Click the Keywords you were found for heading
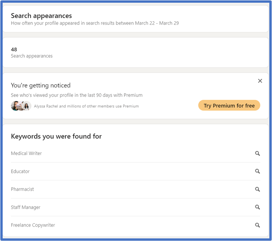272x241 pixels. [x=56, y=136]
